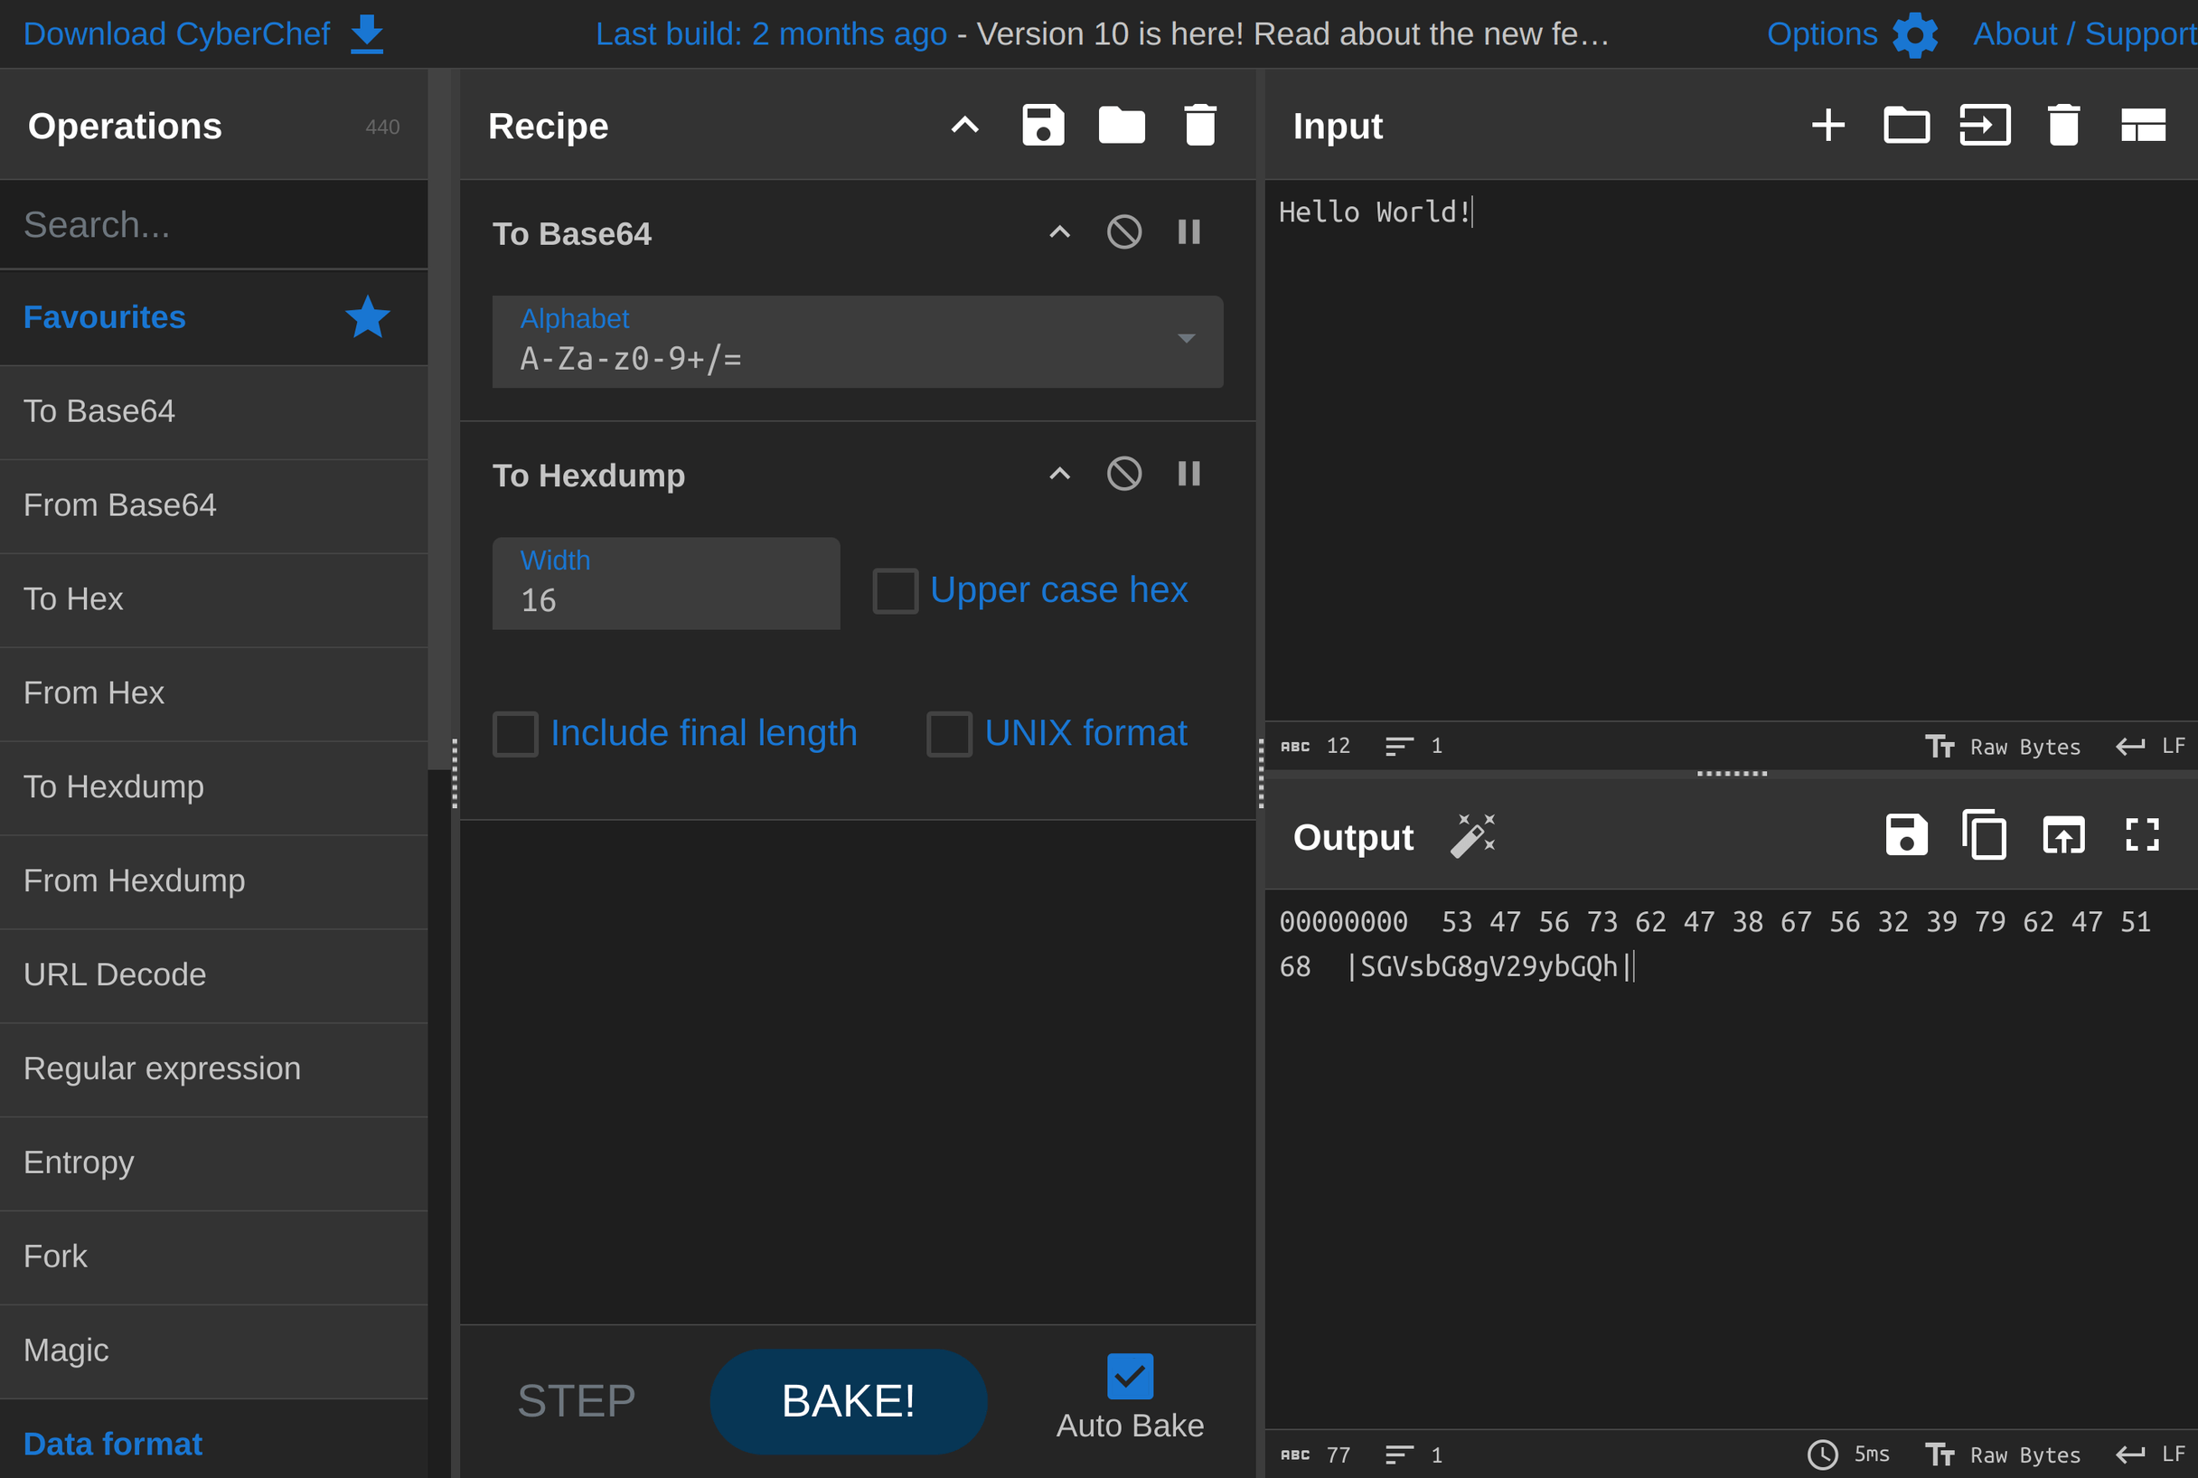Add a new input tab
This screenshot has height=1478, width=2198.
pos(1827,124)
